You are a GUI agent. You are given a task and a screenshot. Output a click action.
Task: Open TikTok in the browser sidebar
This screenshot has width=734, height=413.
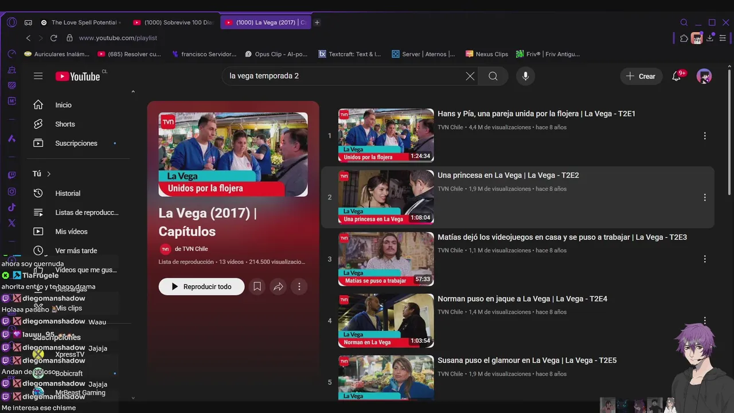pos(11,207)
